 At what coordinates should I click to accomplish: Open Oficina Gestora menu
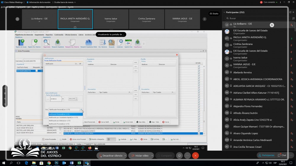point(71,35)
